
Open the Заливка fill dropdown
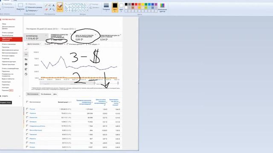coord(95,8)
